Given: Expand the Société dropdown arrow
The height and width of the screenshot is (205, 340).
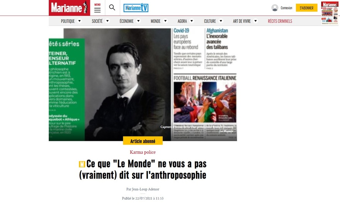Looking at the screenshot, I should [x=107, y=21].
